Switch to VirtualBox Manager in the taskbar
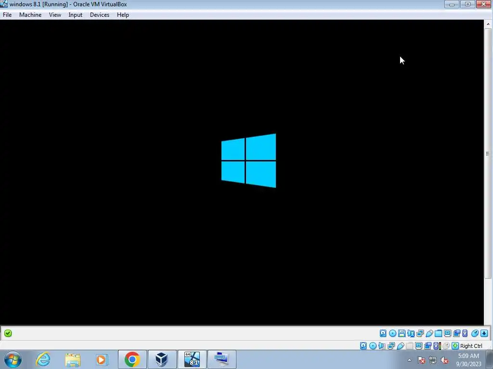493x369 pixels. pos(162,359)
